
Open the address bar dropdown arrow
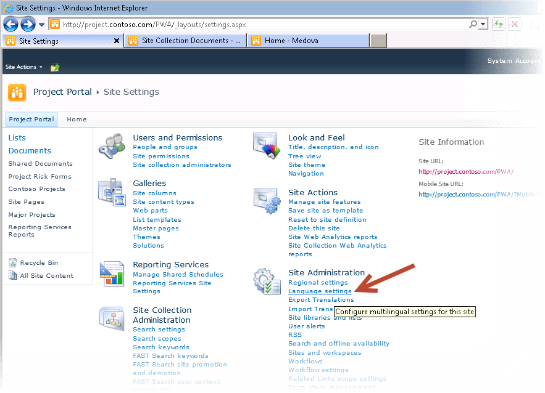tap(41, 25)
